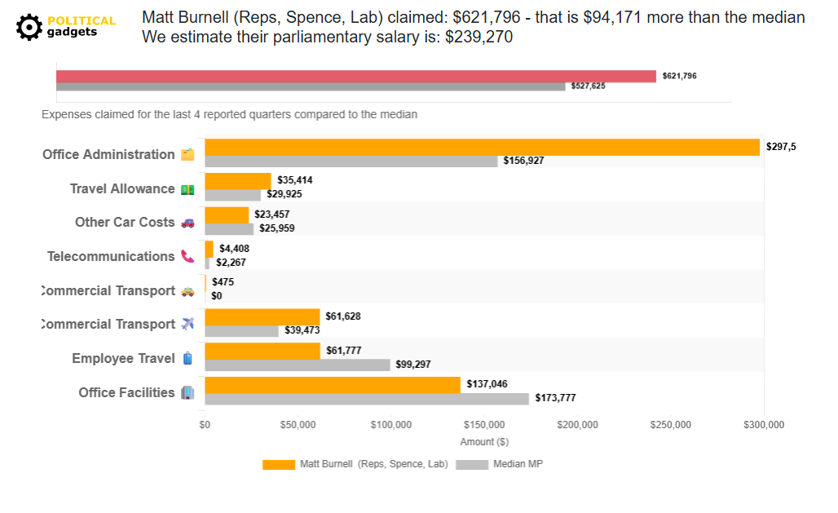
Task: Click the Commercial Transport airplane icon
Action: [187, 324]
